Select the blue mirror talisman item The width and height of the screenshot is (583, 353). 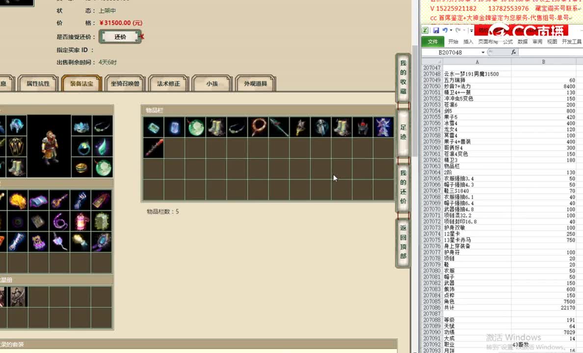(x=101, y=242)
